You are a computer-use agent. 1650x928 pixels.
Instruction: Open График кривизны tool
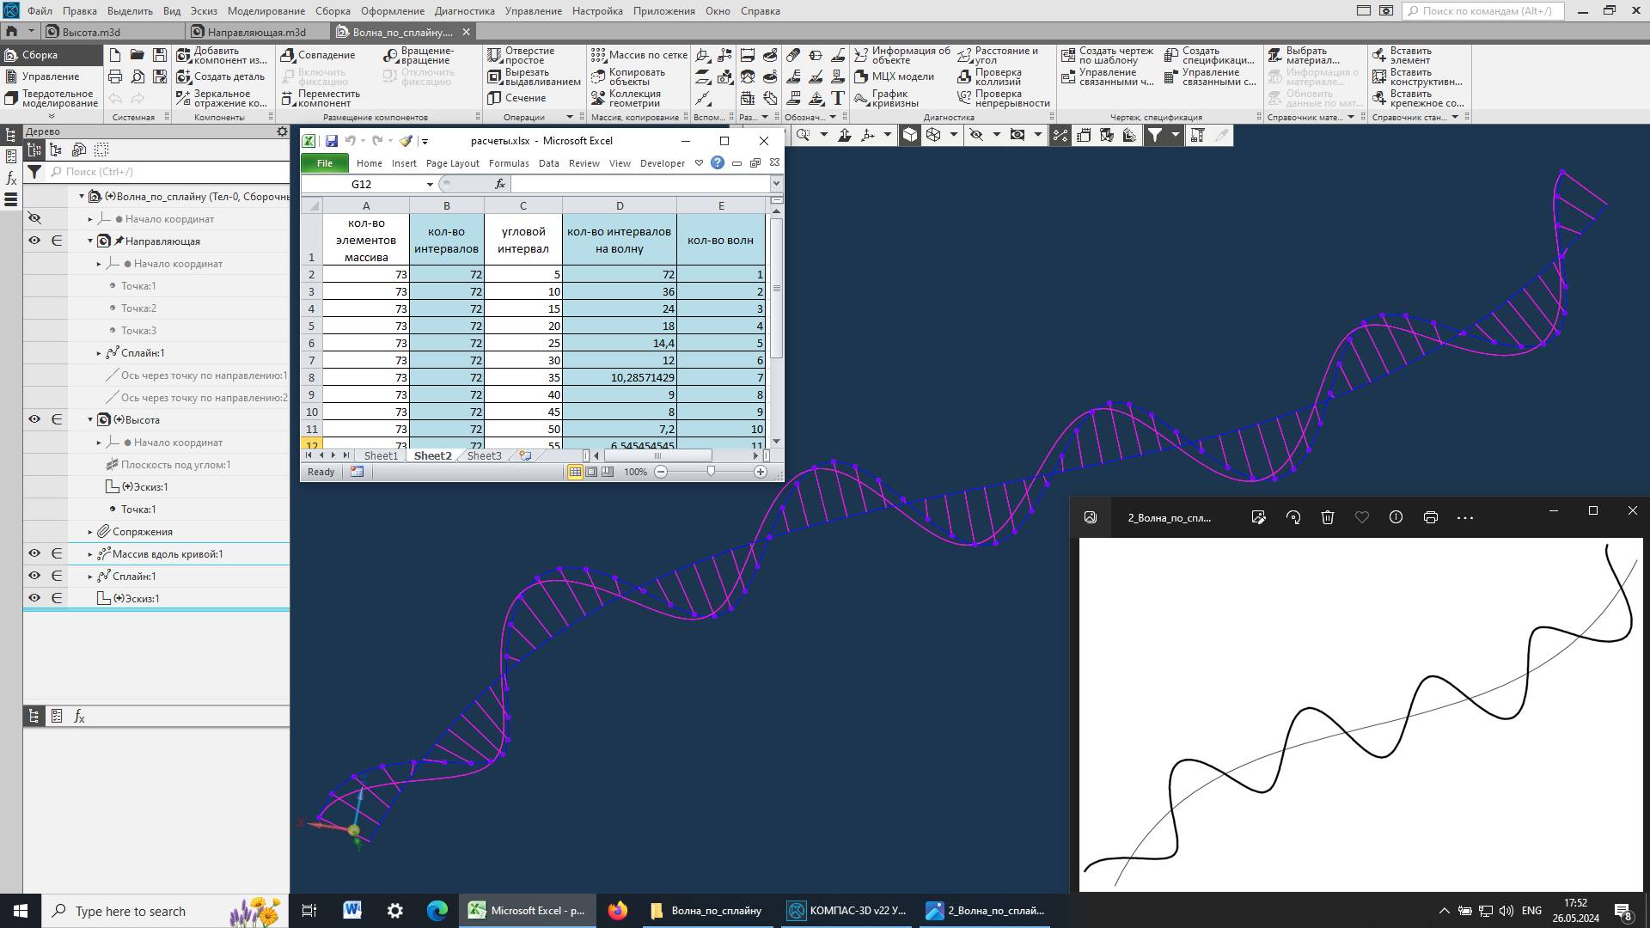pyautogui.click(x=886, y=98)
